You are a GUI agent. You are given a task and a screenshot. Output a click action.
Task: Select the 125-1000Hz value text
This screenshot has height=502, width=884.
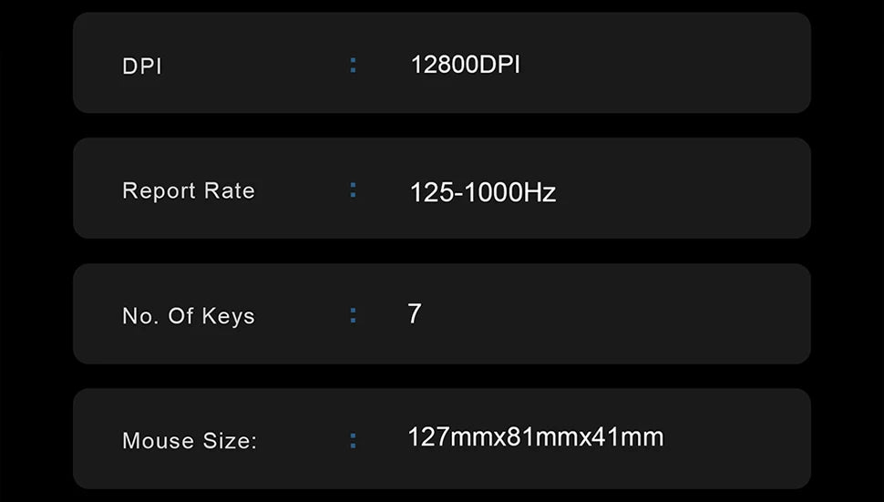tap(482, 193)
